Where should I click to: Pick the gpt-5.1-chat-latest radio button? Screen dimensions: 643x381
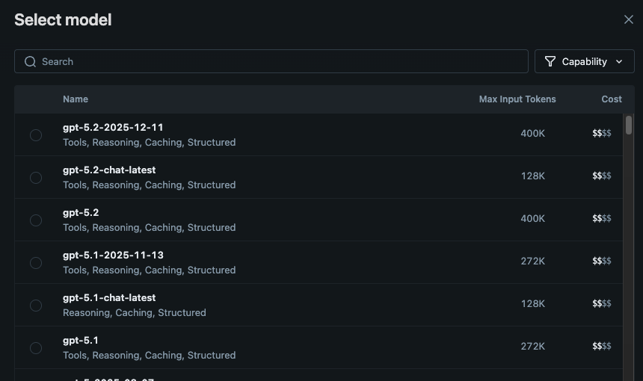36,306
